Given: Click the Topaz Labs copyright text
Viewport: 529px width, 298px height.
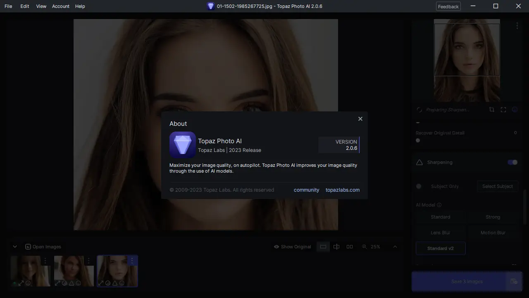Looking at the screenshot, I should (x=222, y=190).
